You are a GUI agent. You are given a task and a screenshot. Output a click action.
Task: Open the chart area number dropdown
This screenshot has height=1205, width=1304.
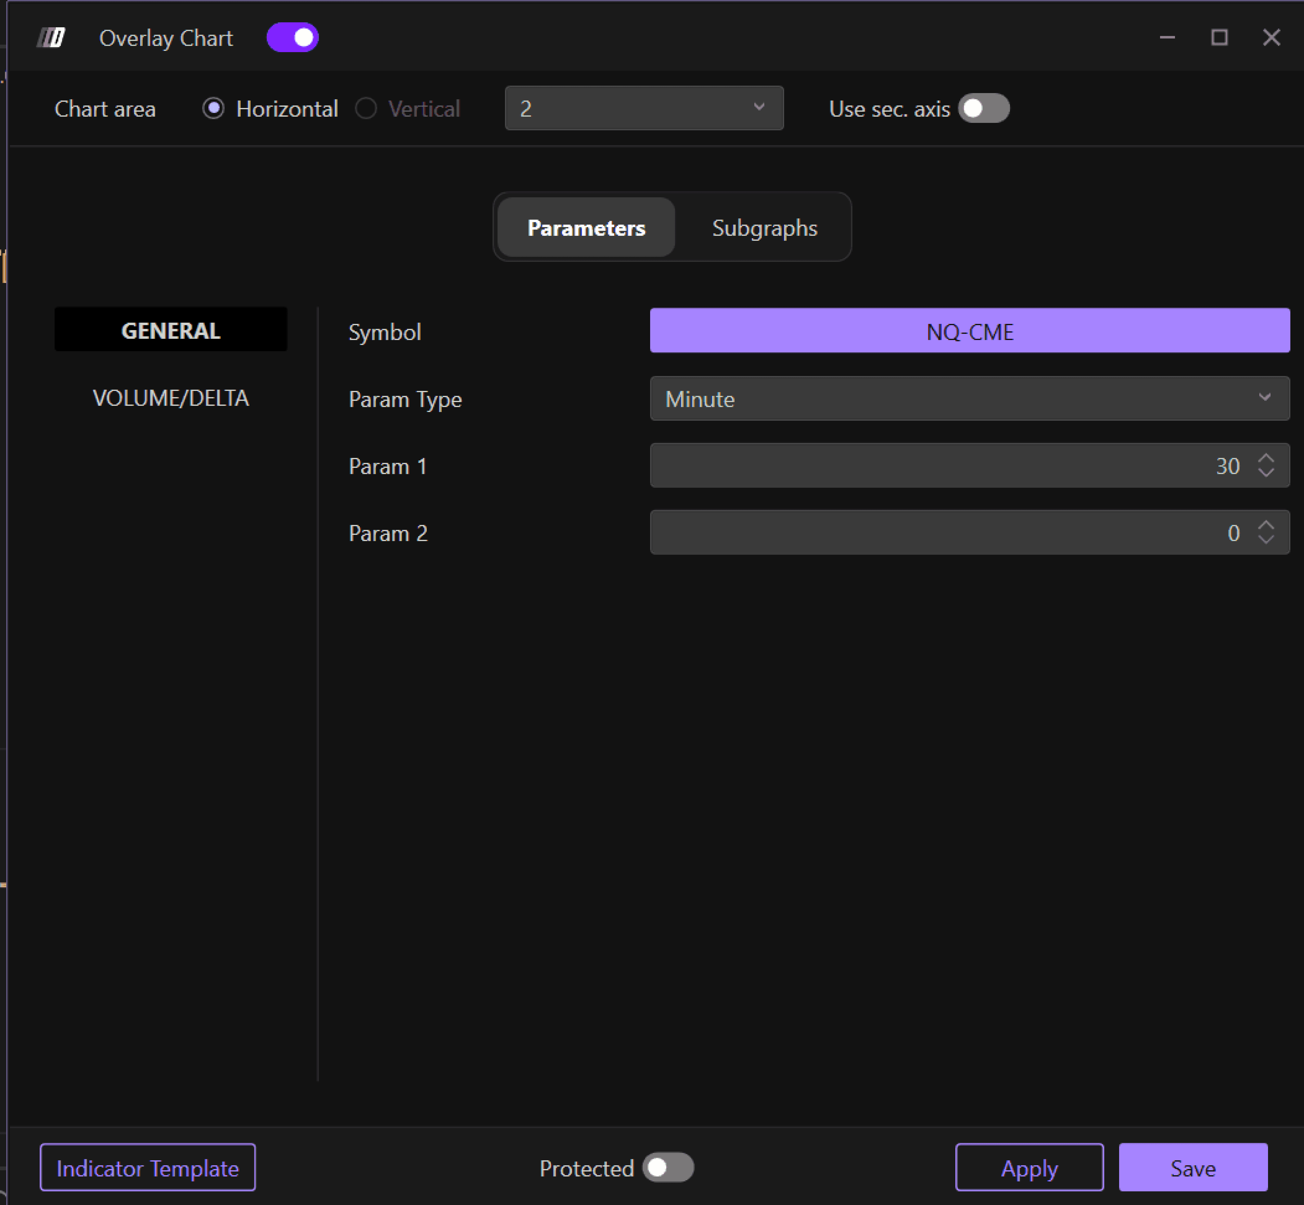(x=644, y=108)
